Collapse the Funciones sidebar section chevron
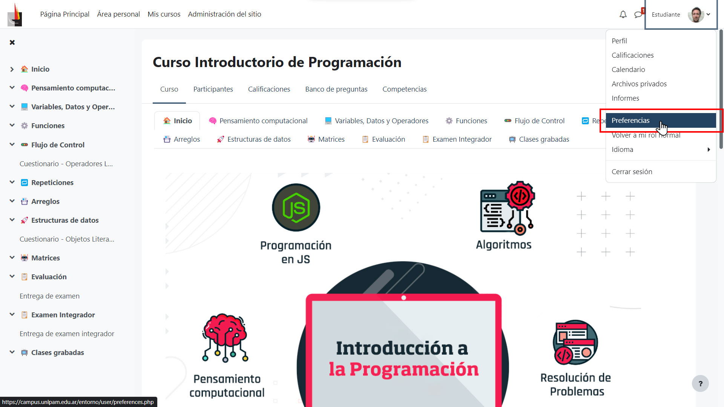 [x=12, y=125]
